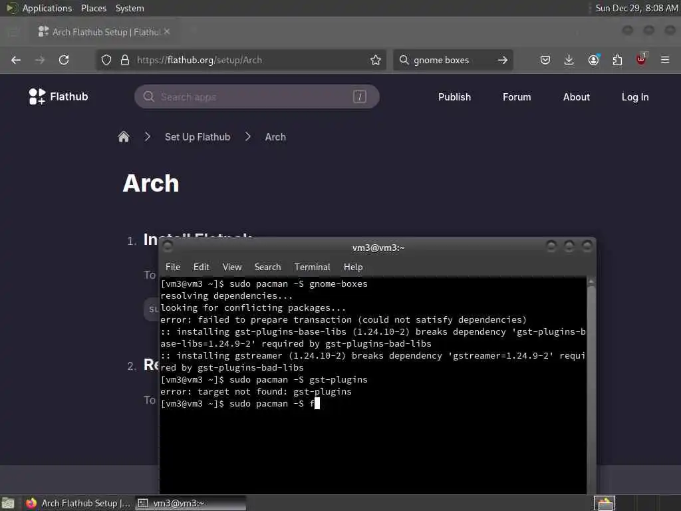Click the slash shortcut badge in search
The width and height of the screenshot is (681, 511).
click(x=360, y=96)
